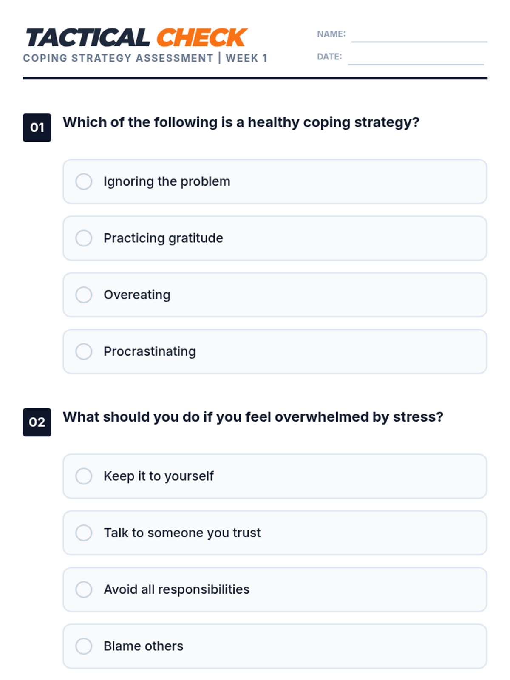Select the 'Procrastinating' radio circle
The width and height of the screenshot is (510, 680).
coord(84,351)
